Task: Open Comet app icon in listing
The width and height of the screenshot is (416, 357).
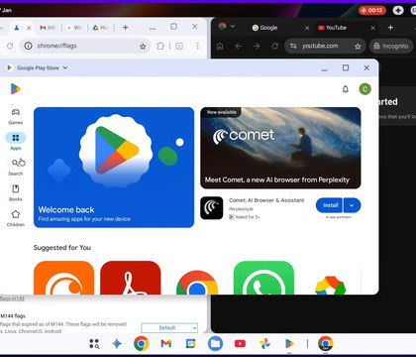Action: click(x=212, y=208)
